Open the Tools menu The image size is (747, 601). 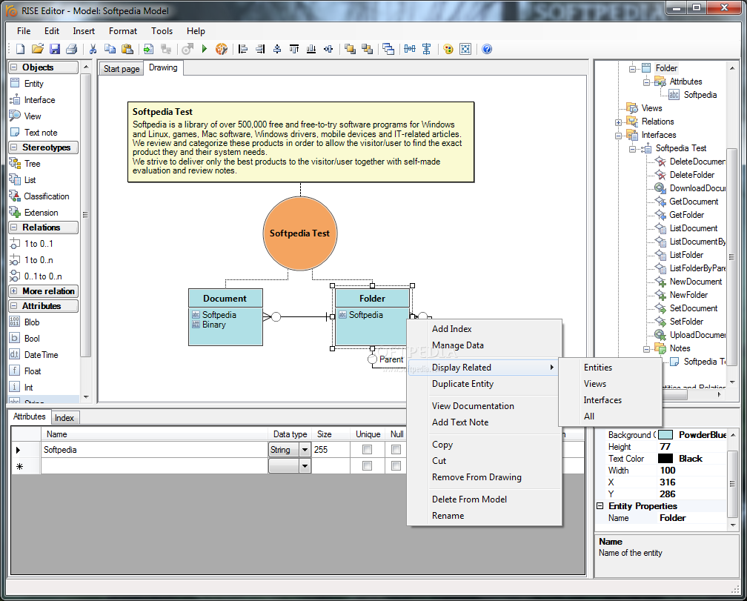tap(162, 31)
